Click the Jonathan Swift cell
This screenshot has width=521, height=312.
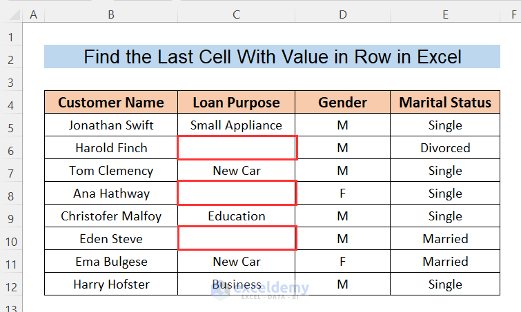pyautogui.click(x=111, y=125)
